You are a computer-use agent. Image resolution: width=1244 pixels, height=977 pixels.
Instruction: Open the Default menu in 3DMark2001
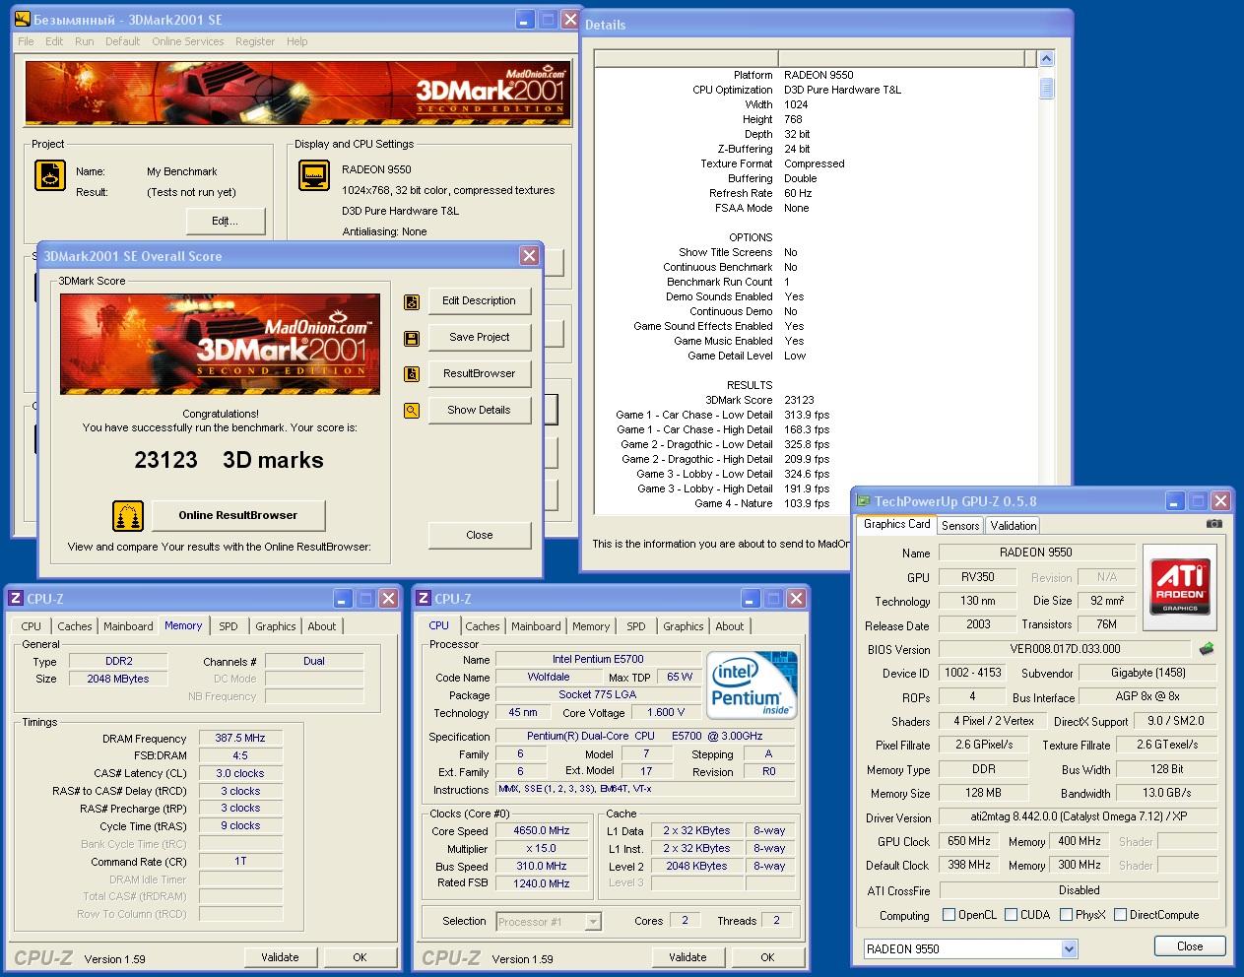pos(123,41)
